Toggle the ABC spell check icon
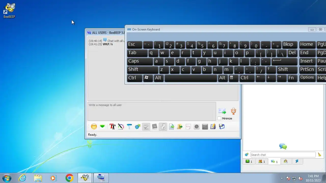The image size is (326, 183). tap(146, 126)
